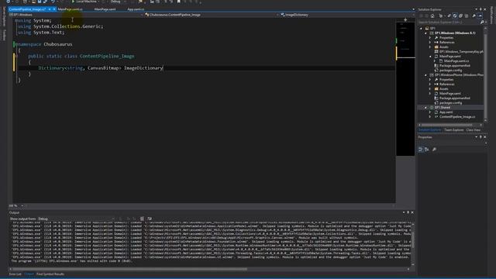Viewport: 496px width, 279px height.
Task: Expand Properties under EP1.WindowsPhone
Action: click(430, 79)
